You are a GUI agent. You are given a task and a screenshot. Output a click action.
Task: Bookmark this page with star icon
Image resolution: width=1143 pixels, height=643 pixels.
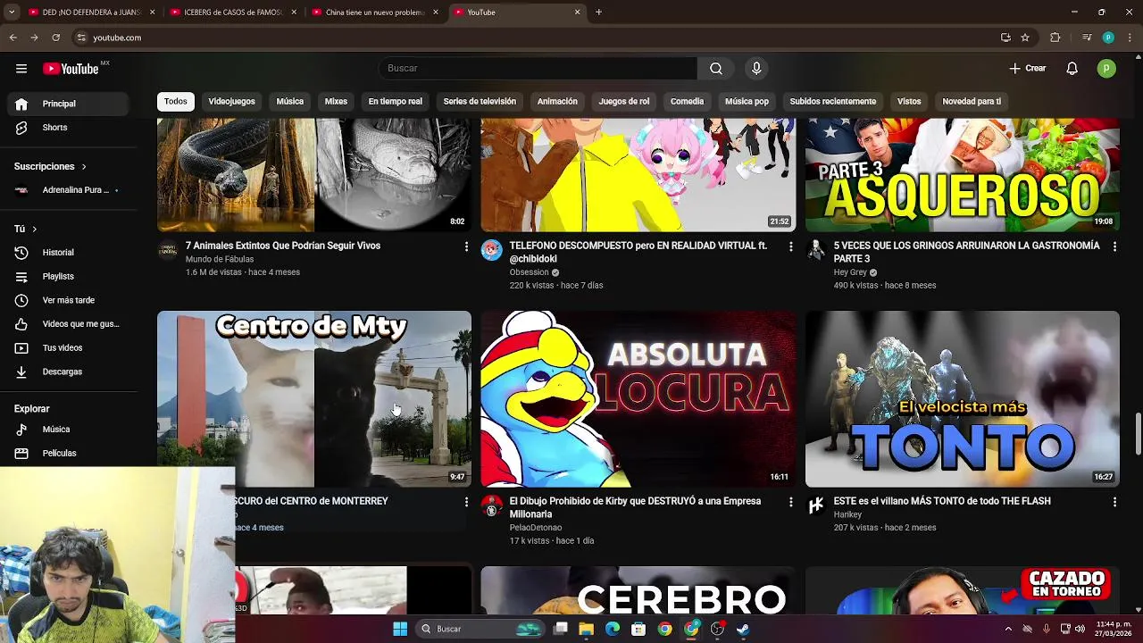pos(1025,38)
